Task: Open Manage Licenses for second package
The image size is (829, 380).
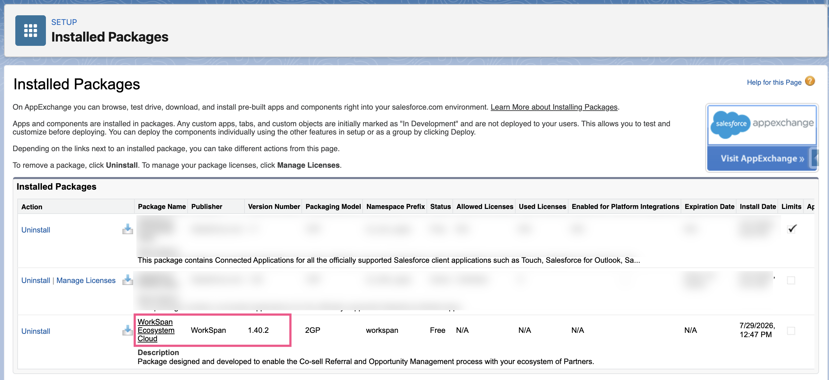Action: coord(86,280)
